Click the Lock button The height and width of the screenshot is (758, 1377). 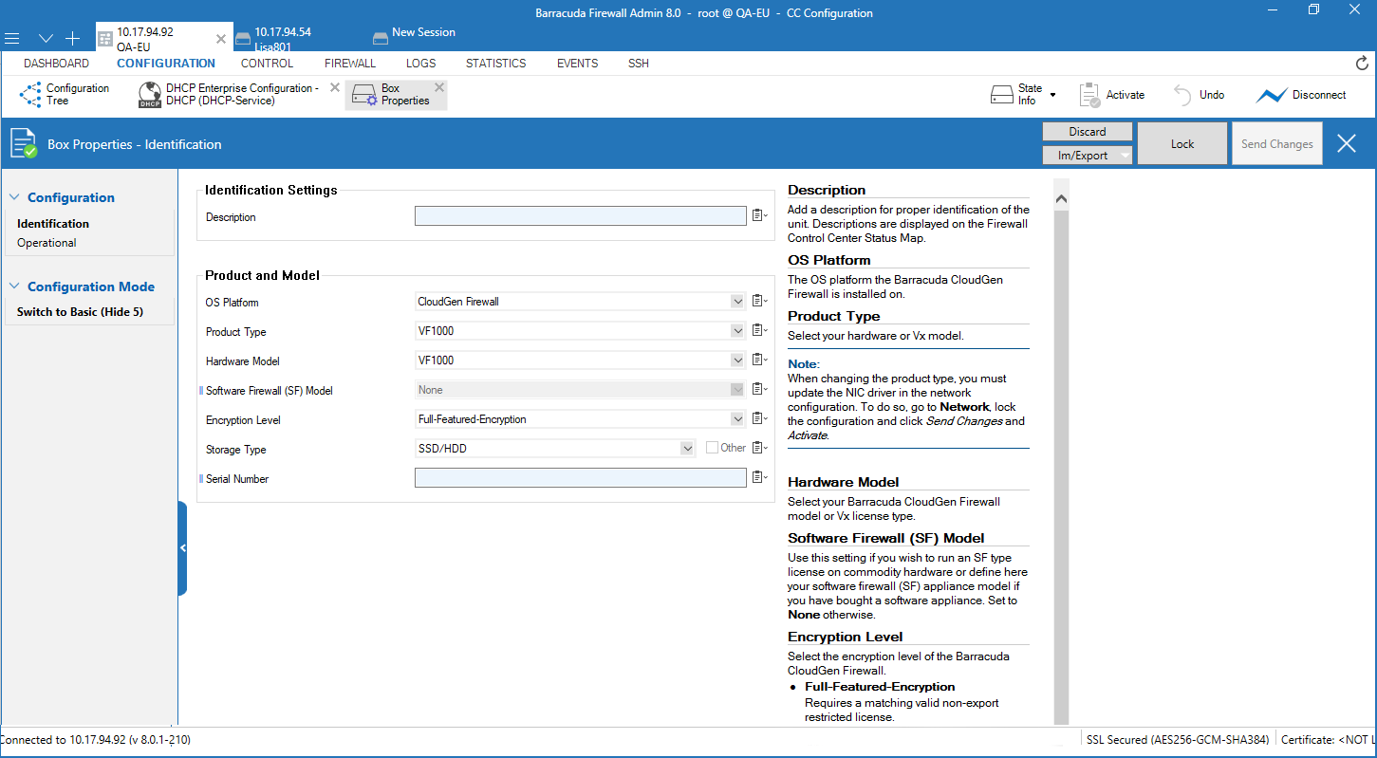(1182, 144)
